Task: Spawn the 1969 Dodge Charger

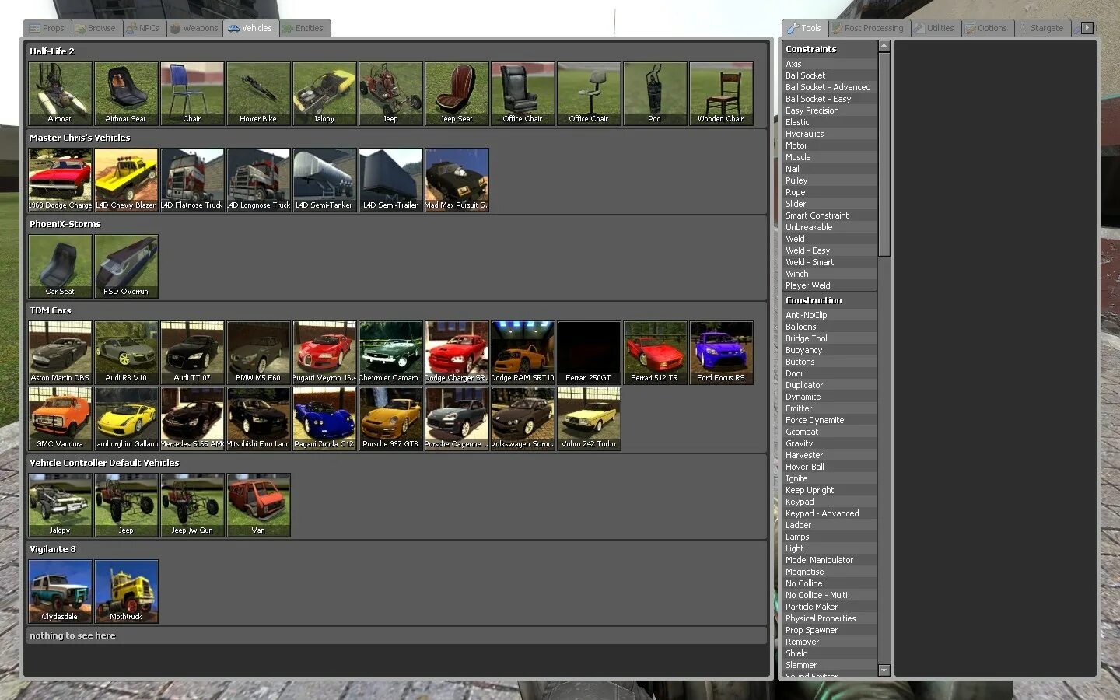Action: (x=60, y=180)
